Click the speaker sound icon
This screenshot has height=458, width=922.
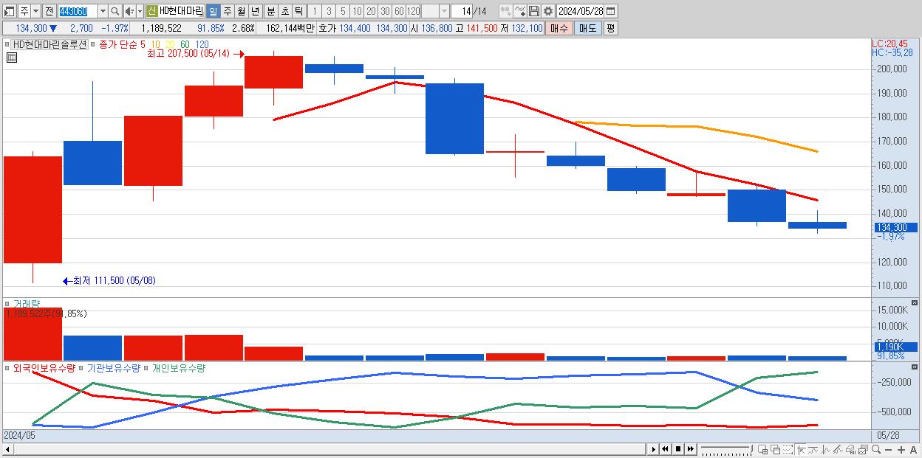coord(129,11)
